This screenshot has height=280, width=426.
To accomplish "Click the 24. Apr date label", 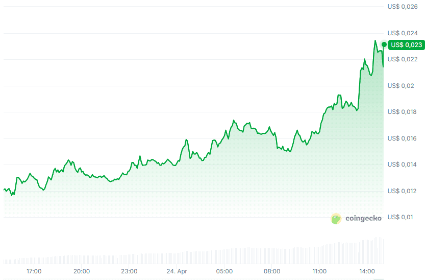I will point(177,271).
